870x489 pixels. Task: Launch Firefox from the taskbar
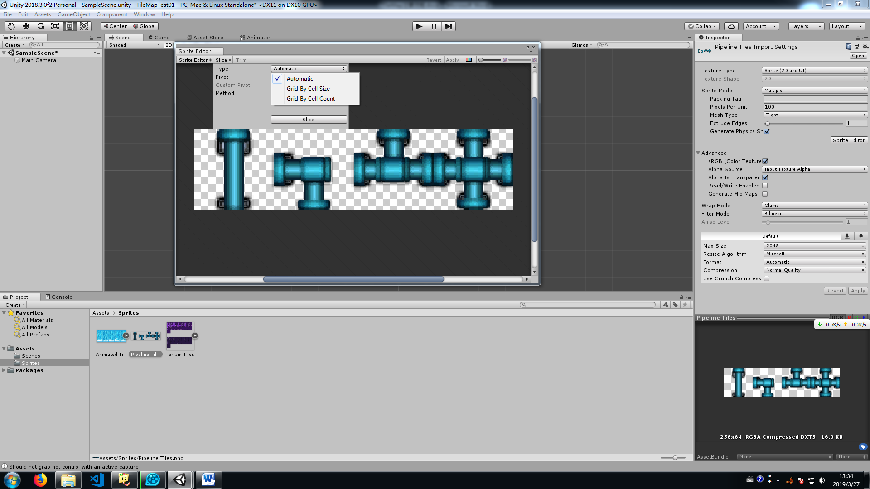point(40,479)
